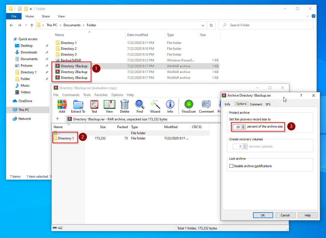
Task: Select Directory 2Backup archive file
Action: [x=74, y=72]
